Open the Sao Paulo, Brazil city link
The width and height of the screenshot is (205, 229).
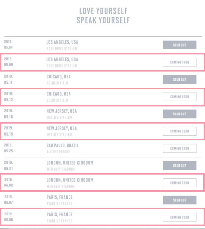[x=62, y=145]
